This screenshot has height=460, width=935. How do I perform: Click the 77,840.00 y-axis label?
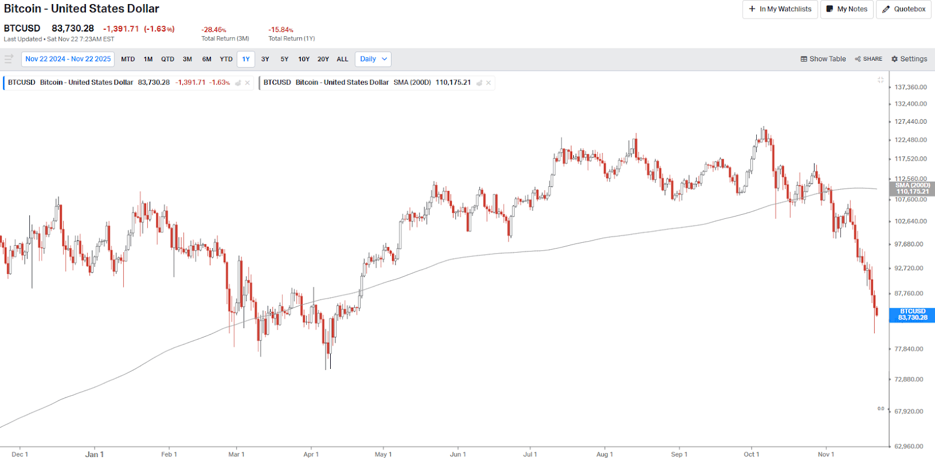(909, 349)
